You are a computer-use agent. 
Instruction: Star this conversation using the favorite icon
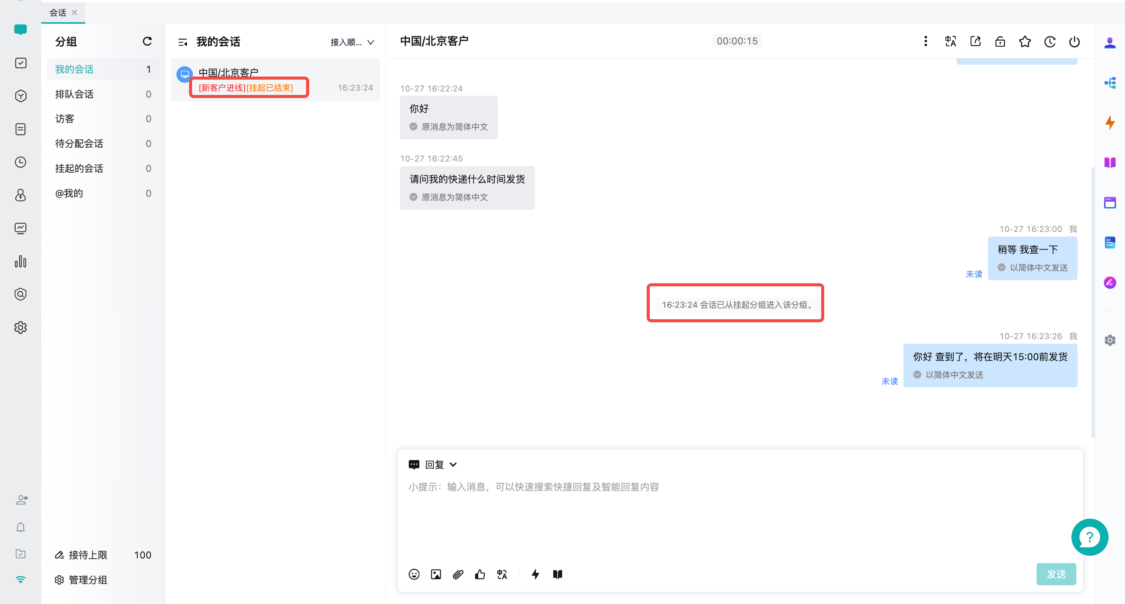(1025, 41)
